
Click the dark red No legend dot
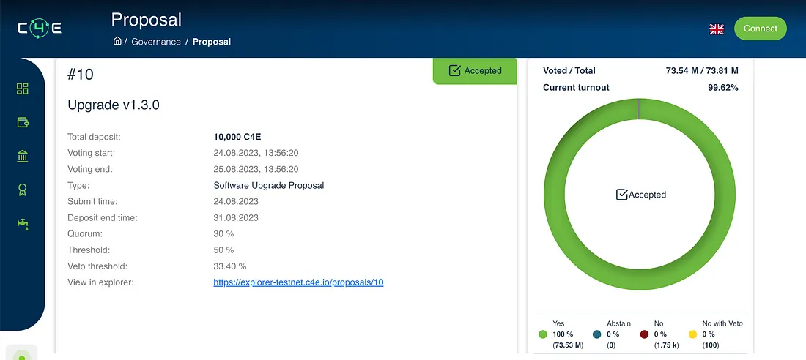(x=644, y=334)
